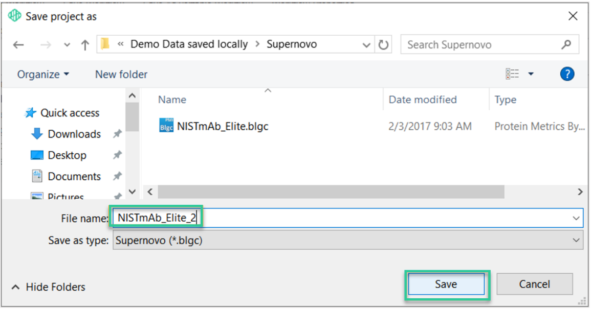
Task: Close the Save project as dialog
Action: tap(573, 16)
